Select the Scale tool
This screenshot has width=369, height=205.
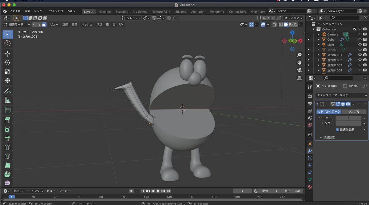pos(8,72)
